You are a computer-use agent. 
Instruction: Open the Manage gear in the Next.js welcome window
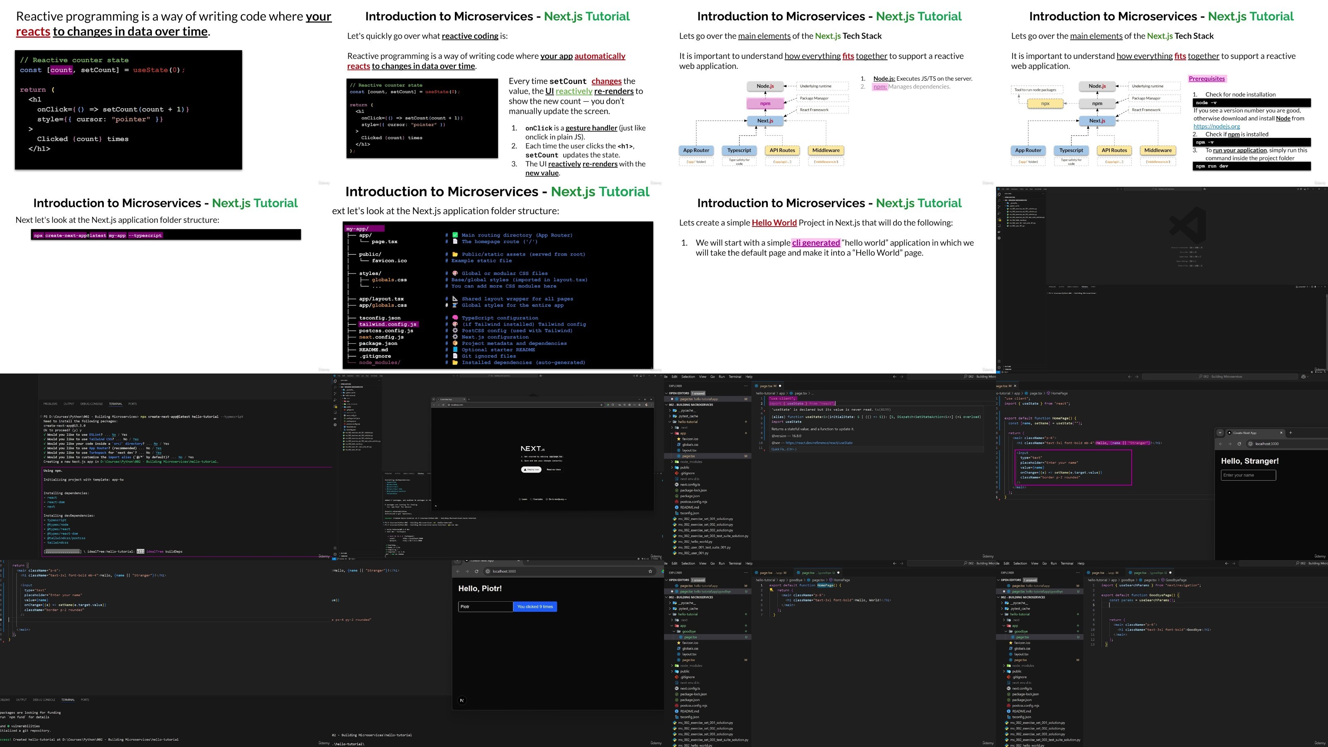(335, 554)
